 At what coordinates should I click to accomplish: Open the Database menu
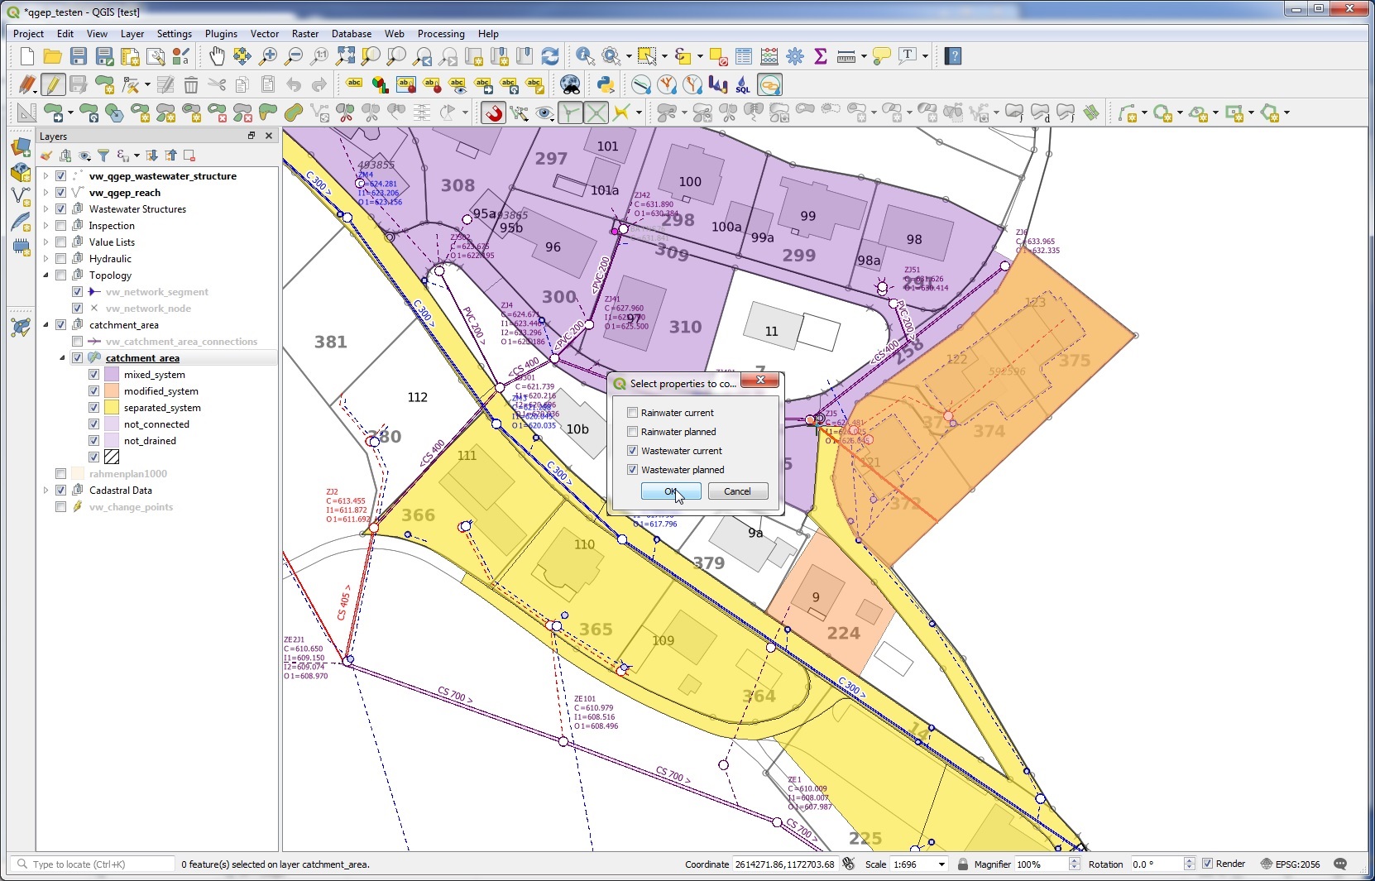(352, 34)
